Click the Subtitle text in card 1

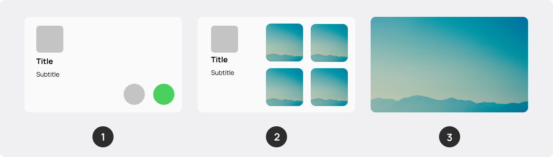click(x=48, y=75)
